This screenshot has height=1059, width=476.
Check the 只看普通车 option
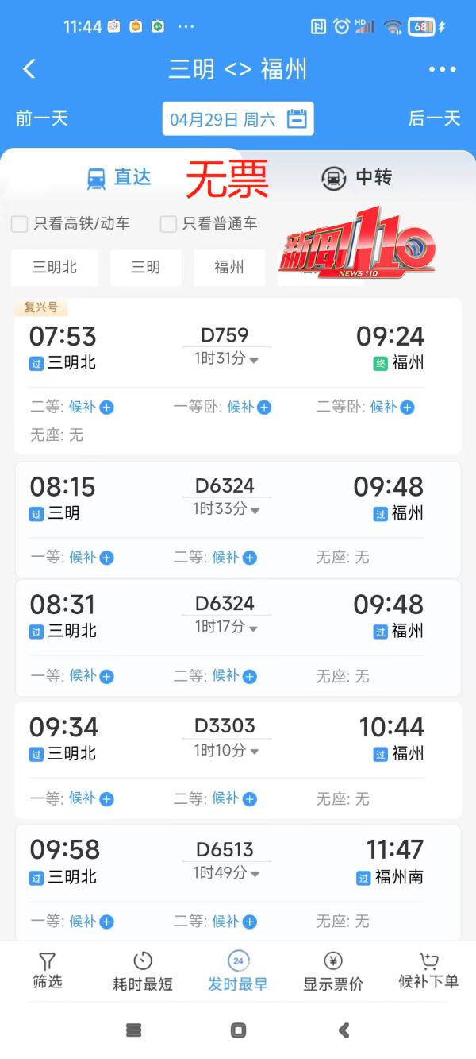pyautogui.click(x=167, y=224)
